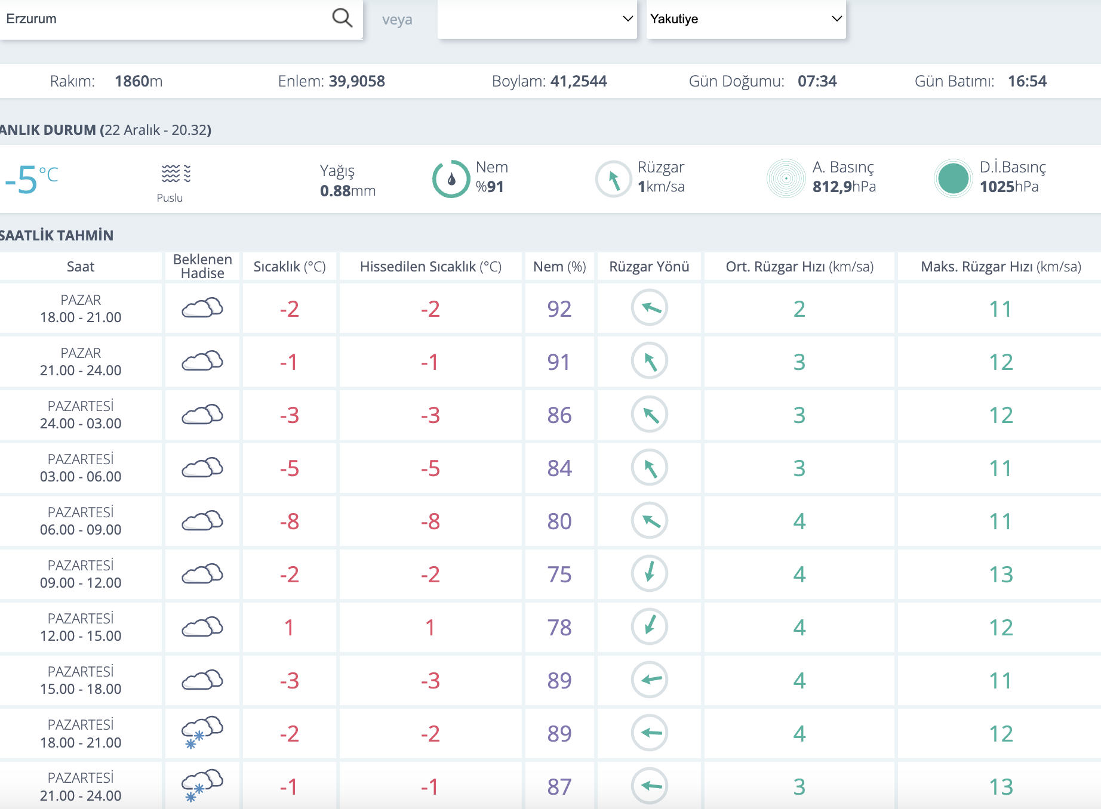Screen dimensions: 1101x809
Task: Click wind arrow for PAZARTESİ 15.00 - 18.00
Action: click(650, 680)
